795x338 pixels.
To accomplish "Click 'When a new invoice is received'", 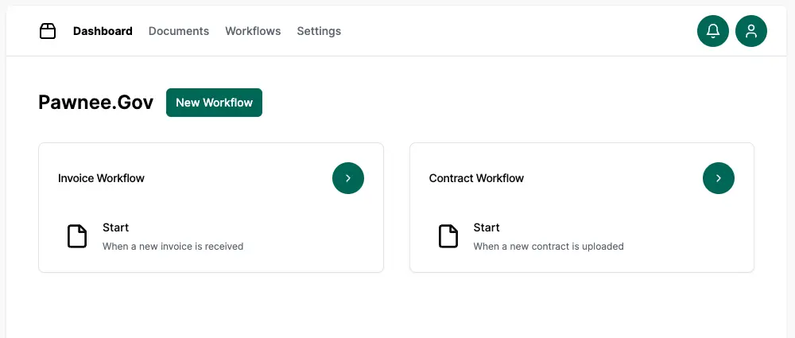I will (x=173, y=247).
